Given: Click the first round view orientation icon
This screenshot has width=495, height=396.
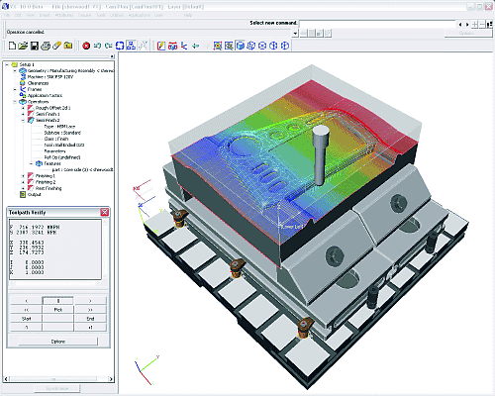Looking at the screenshot, I should [x=262, y=46].
